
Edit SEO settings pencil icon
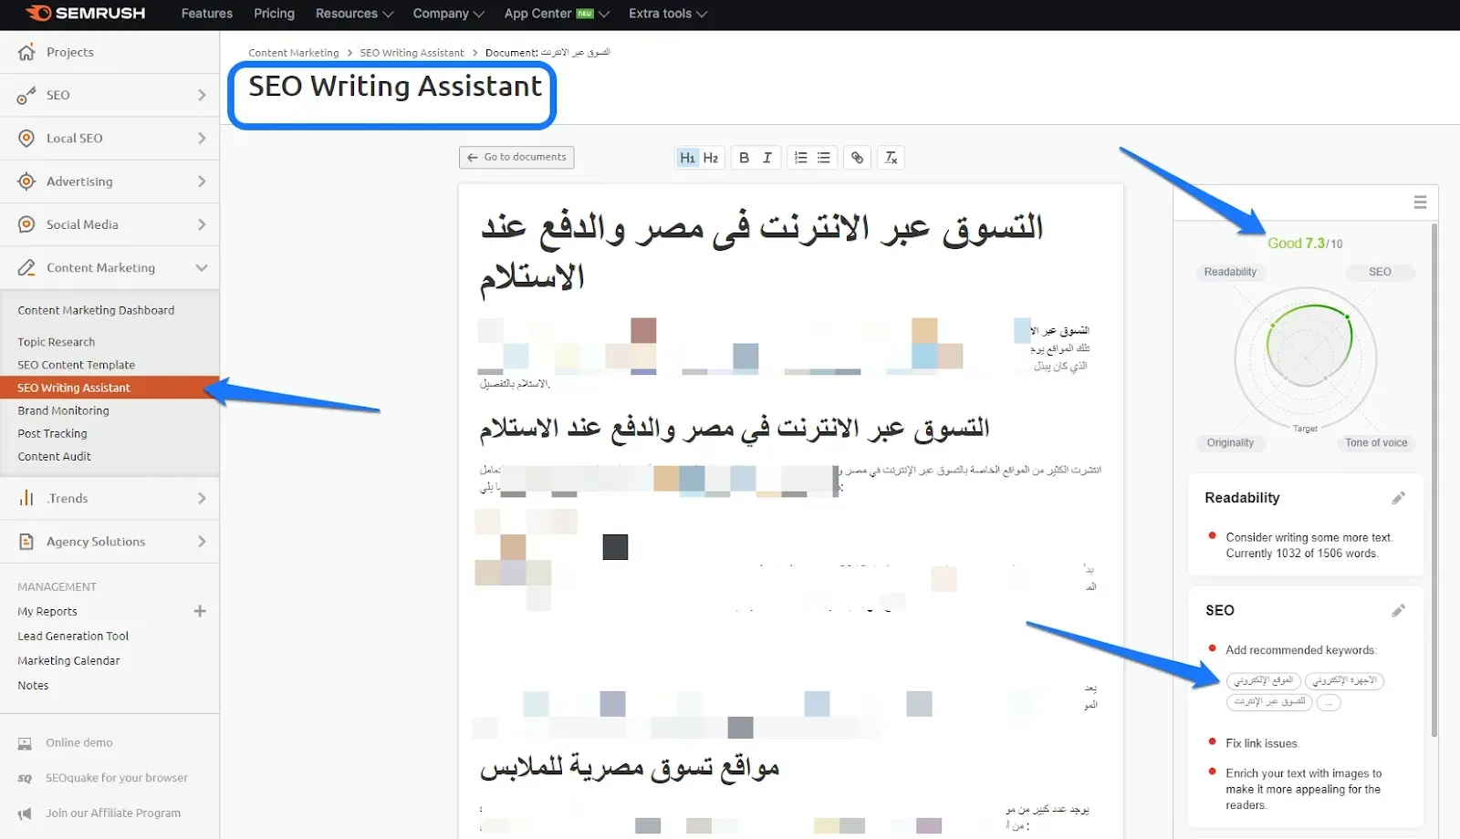[x=1398, y=611]
